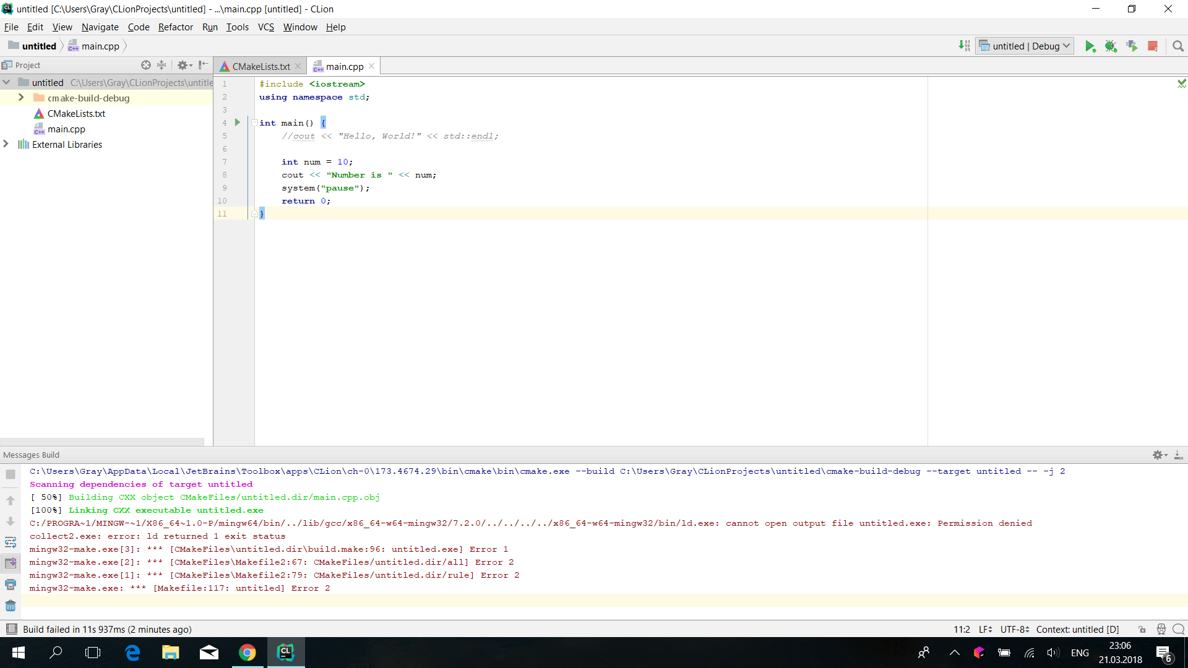Change file encoding UTF-8
This screenshot has width=1188, height=668.
(x=1015, y=629)
